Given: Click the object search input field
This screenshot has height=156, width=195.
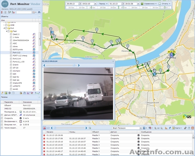Looking at the screenshot, I should pos(24,12).
